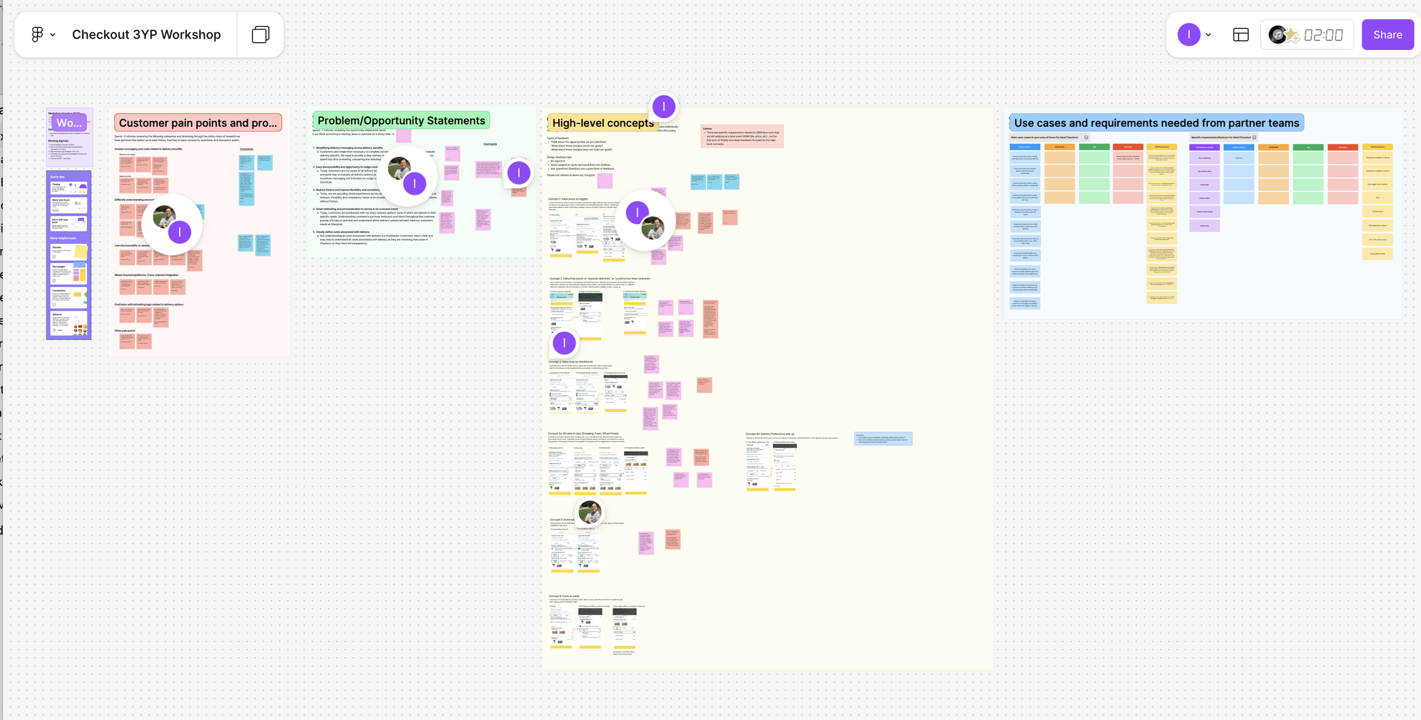Open the layout panel icon in toolbar
Screen dimensions: 1421x720
tap(1240, 35)
